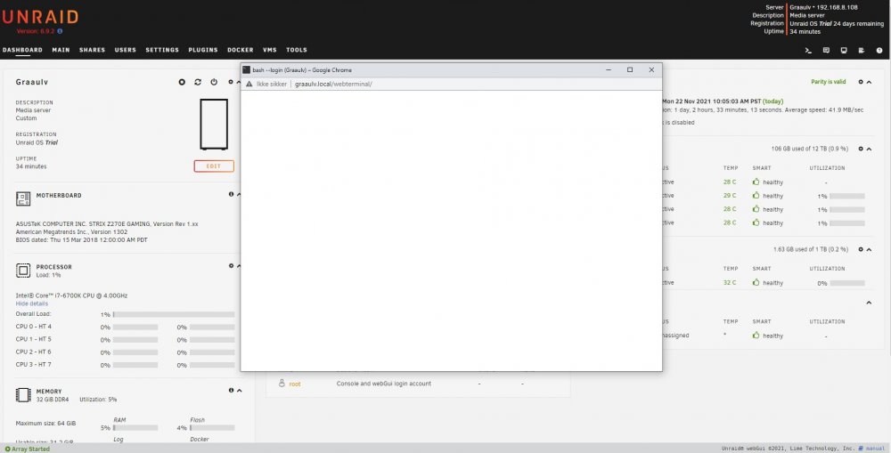Screen dimensions: 891x453
Task: Click the Intel Core i7-6700K CPU text
Action: point(71,295)
